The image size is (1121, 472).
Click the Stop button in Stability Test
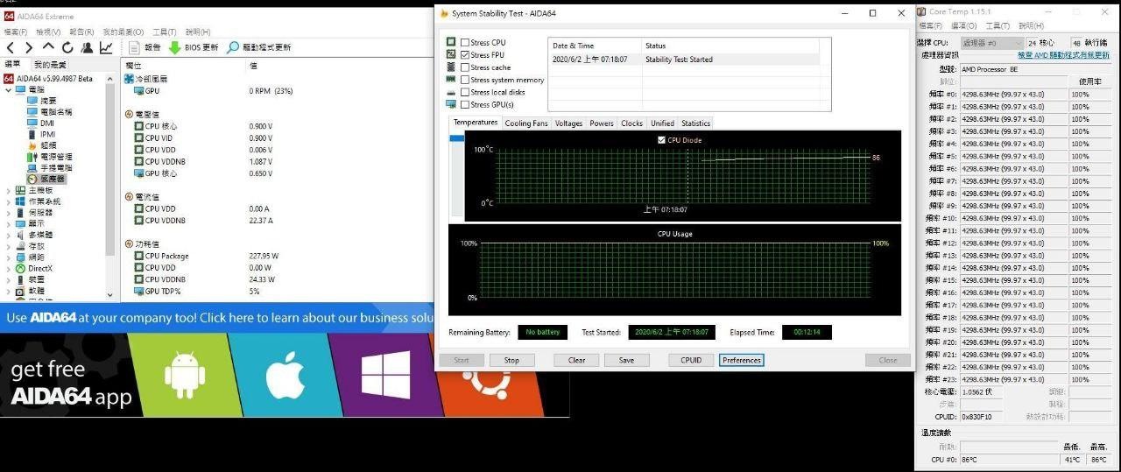point(511,360)
